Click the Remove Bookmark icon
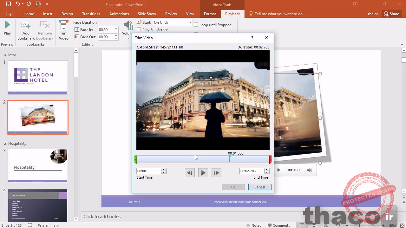The image size is (406, 228). click(x=45, y=25)
